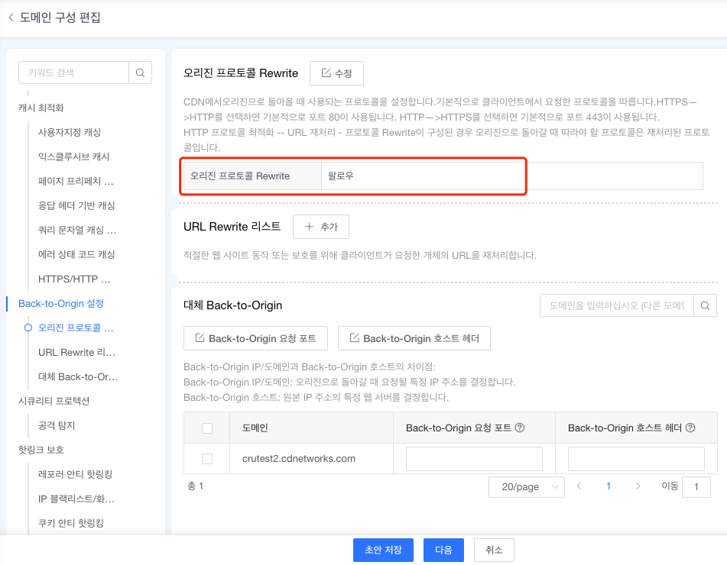Click the Back-to-Origin 요청 포트 input for crutest2
Viewport: 727px width, 565px height.
[x=473, y=458]
